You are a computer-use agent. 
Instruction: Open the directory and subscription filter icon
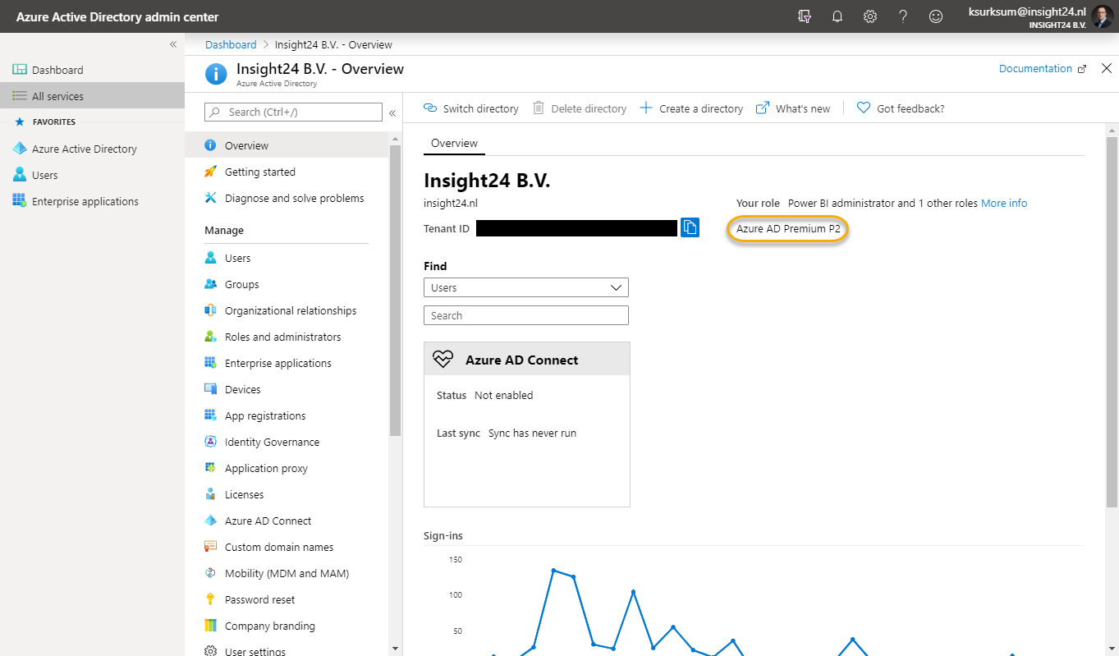pos(805,16)
